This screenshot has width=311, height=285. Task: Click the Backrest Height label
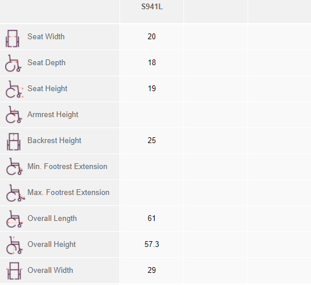54,141
